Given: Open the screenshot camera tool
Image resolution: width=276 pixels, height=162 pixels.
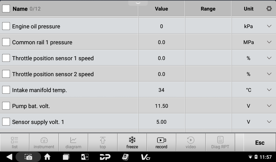Looking at the screenshot, I should pos(28,157).
